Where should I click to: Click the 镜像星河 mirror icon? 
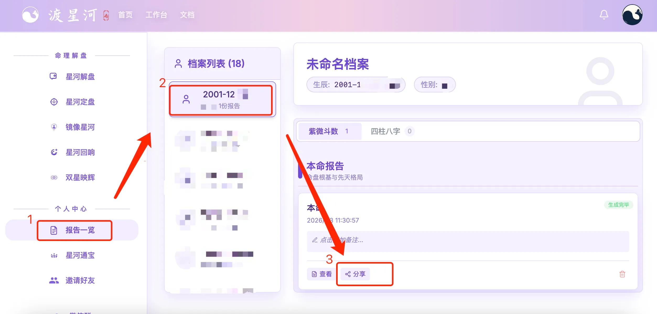[x=54, y=127]
